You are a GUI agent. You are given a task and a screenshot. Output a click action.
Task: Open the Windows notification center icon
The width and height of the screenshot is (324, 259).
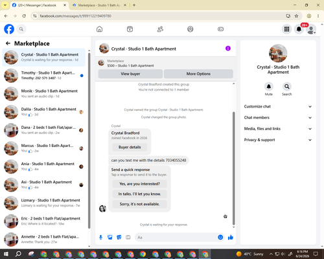[x=316, y=254]
